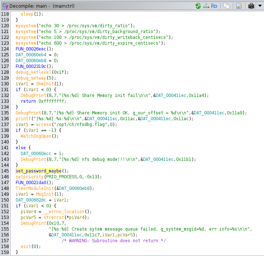Image resolution: width=264 pixels, height=256 pixels.
Task: Click the copy pages icon
Action: pos(227,6)
